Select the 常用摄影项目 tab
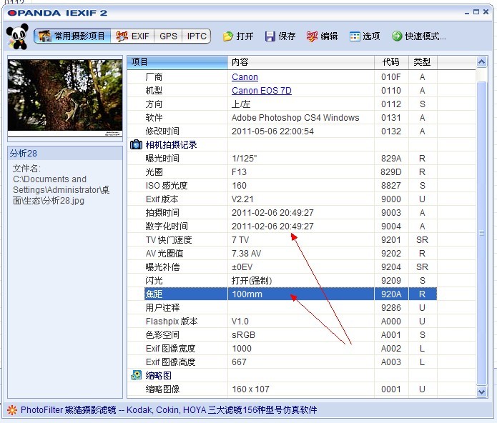Image resolution: width=497 pixels, height=423 pixels. pyautogui.click(x=73, y=36)
